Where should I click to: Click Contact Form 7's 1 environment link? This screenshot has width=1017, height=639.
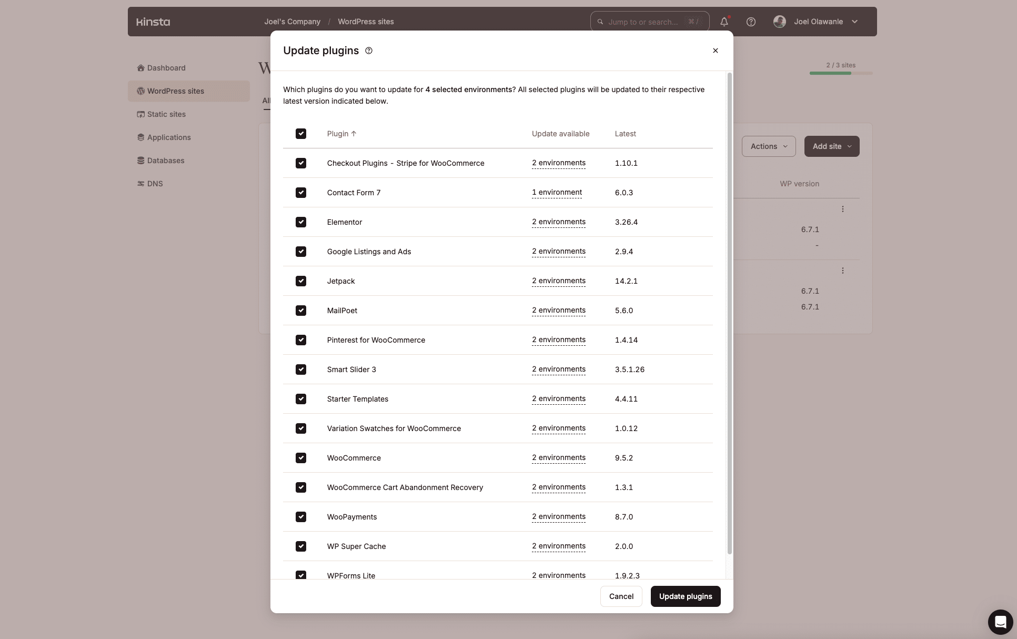point(557,193)
